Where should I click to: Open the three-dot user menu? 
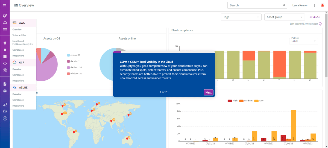click(x=314, y=5)
